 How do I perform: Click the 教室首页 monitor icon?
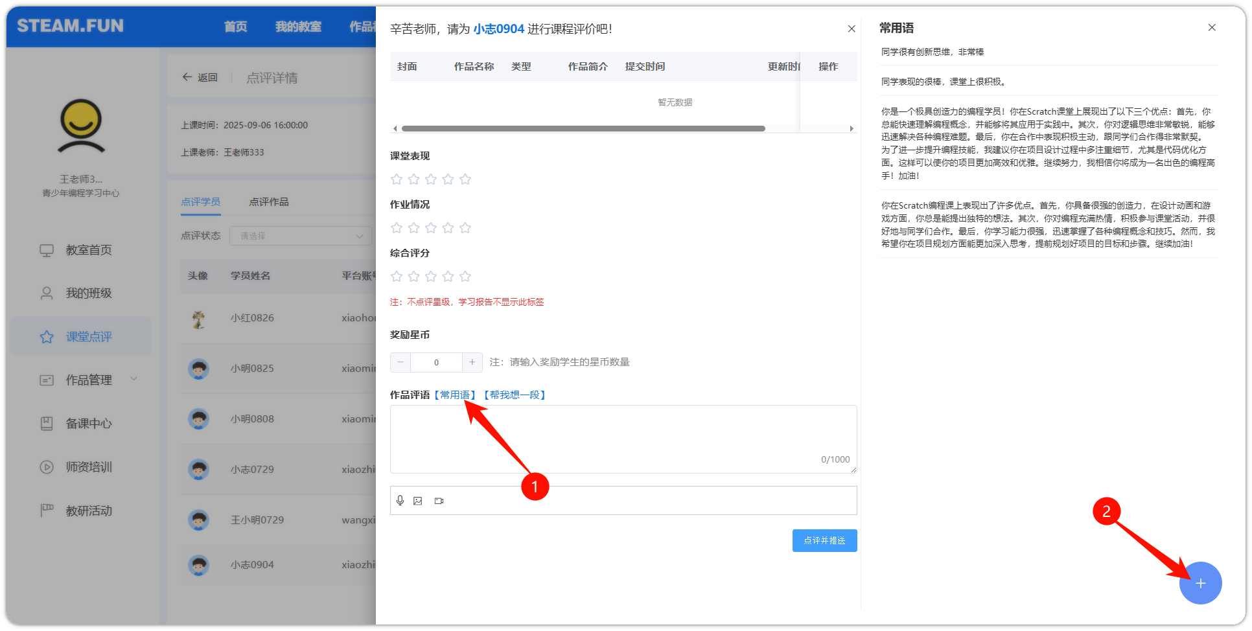[47, 250]
